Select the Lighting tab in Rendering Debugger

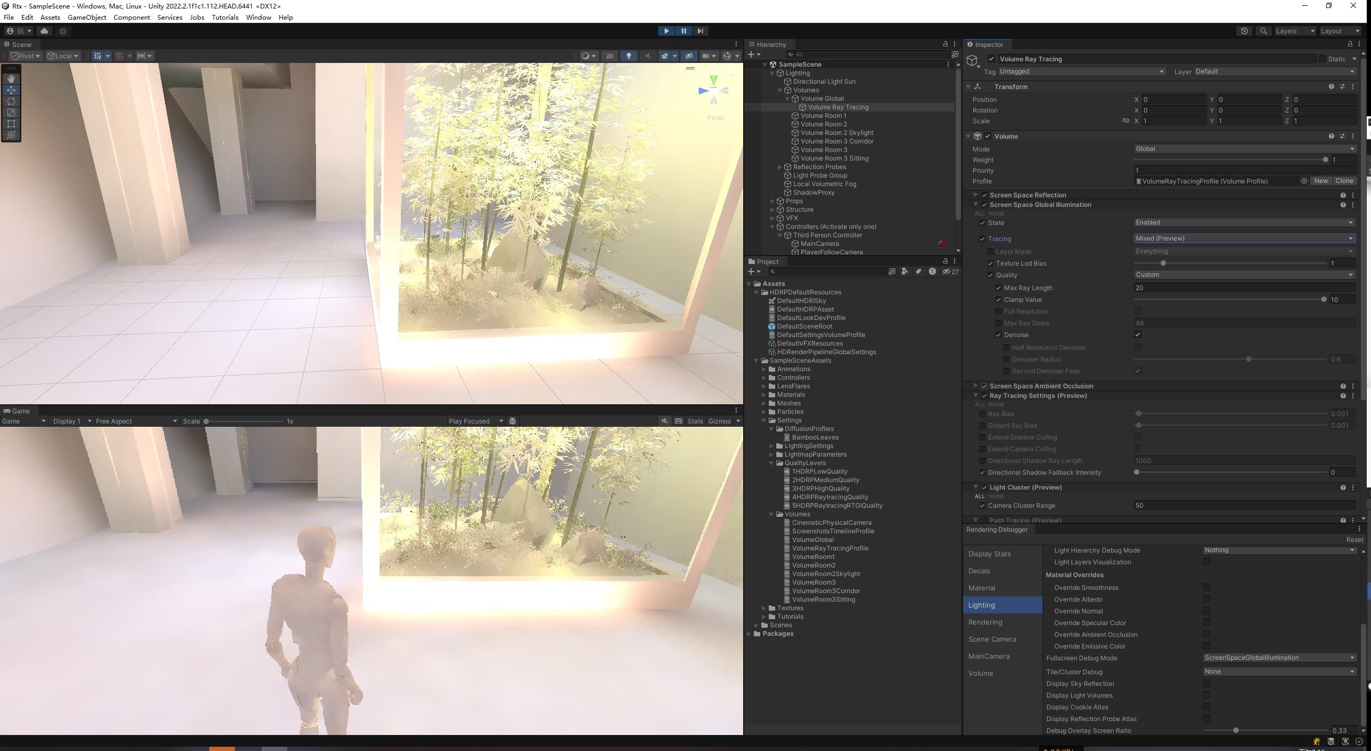tap(1003, 605)
